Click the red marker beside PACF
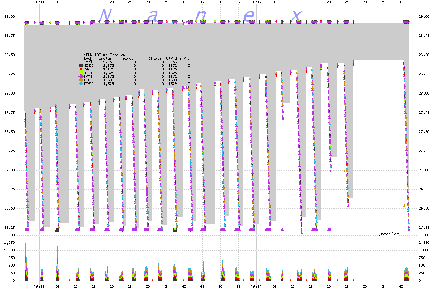The width and height of the screenshot is (434, 289). pyautogui.click(x=81, y=69)
